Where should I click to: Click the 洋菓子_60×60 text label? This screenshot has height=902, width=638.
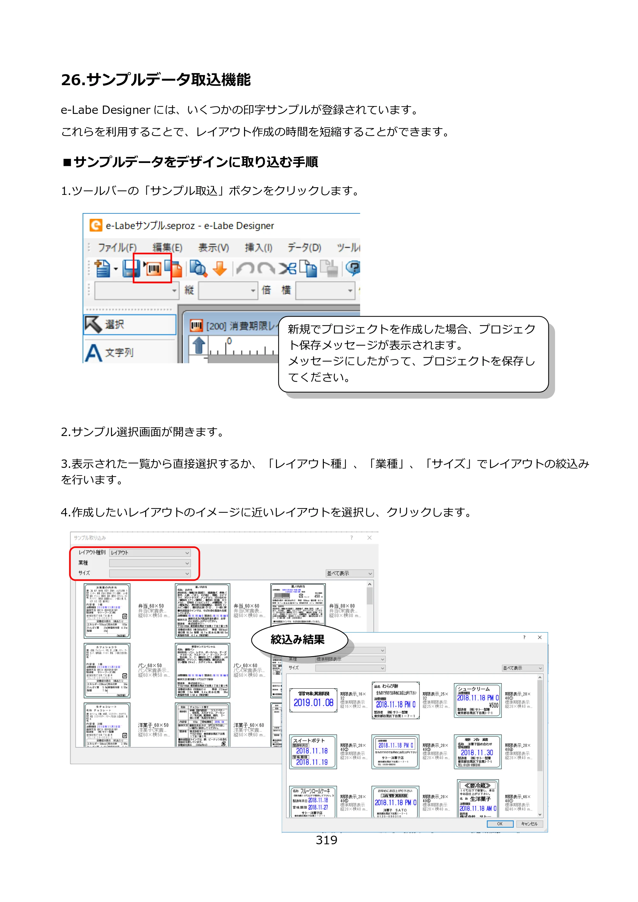(248, 725)
